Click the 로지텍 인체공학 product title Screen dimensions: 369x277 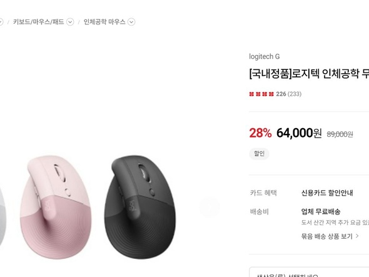pyautogui.click(x=309, y=74)
